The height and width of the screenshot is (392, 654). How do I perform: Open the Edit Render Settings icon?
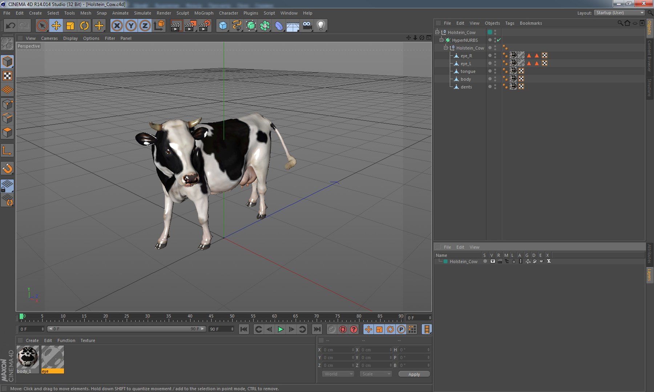click(205, 26)
